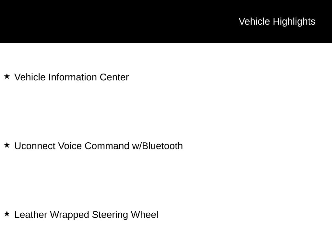This screenshot has width=332, height=249.
Task: Click the word Center
Action: click(x=114, y=77)
